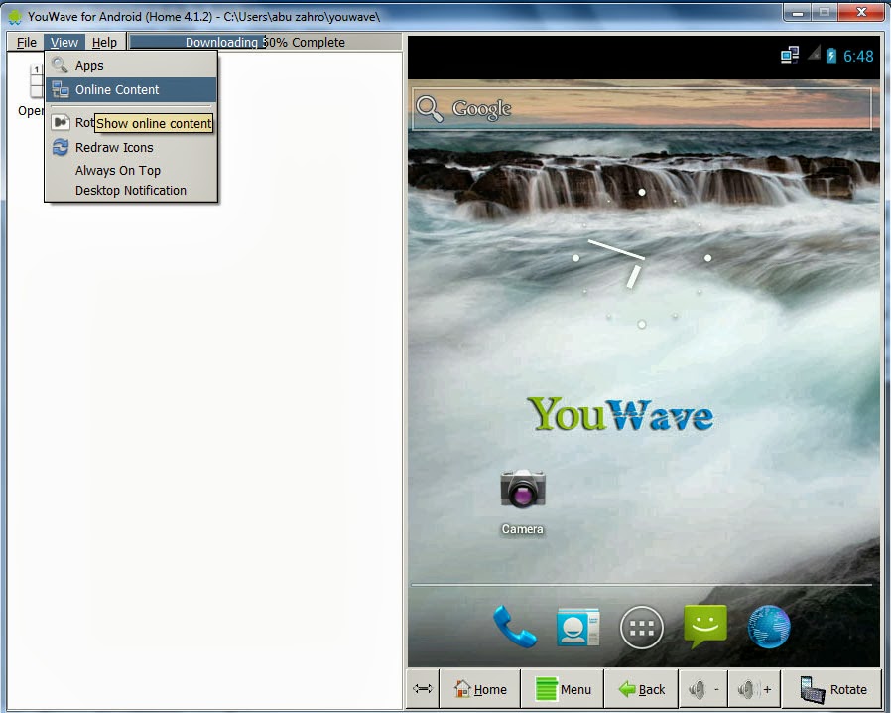Click the Back button
The image size is (891, 713).
tap(642, 689)
